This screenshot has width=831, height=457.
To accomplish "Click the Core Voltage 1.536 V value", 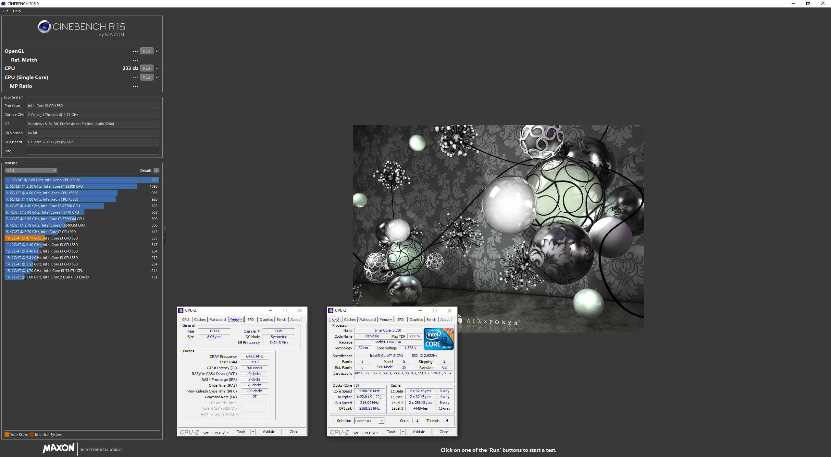I will pos(410,348).
